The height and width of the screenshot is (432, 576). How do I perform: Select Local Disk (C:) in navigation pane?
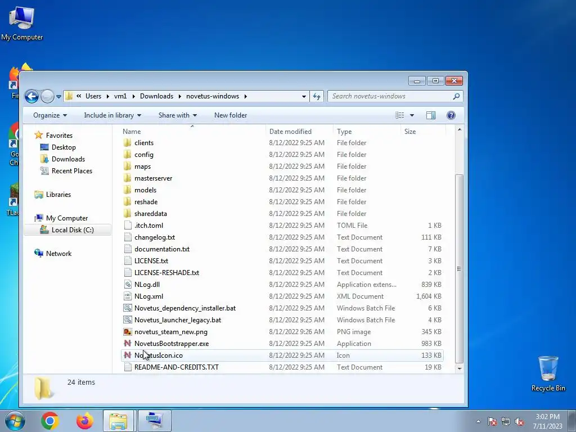[x=67, y=230]
